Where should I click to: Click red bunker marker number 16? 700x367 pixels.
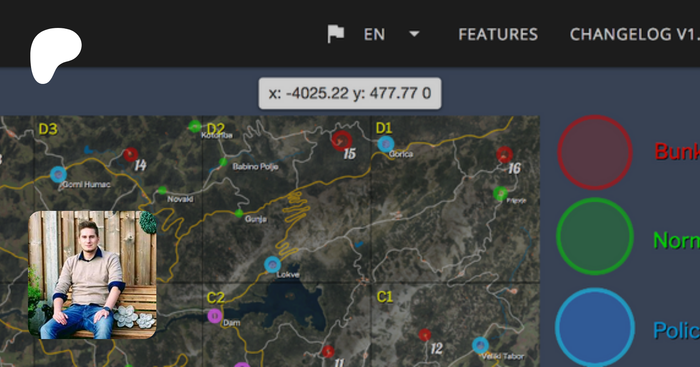tap(504, 155)
